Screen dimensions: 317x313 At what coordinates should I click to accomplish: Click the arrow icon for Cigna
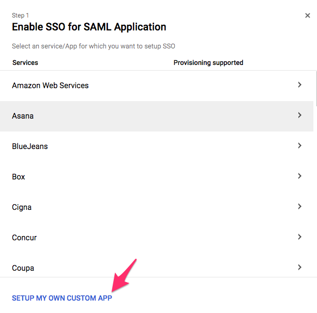(299, 207)
